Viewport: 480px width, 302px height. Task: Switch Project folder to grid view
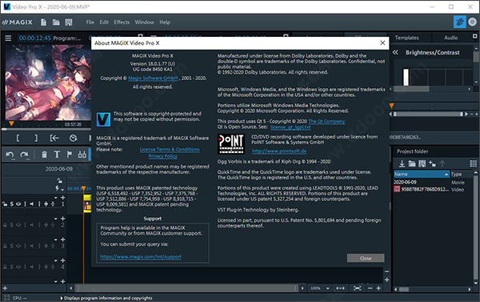[473, 163]
